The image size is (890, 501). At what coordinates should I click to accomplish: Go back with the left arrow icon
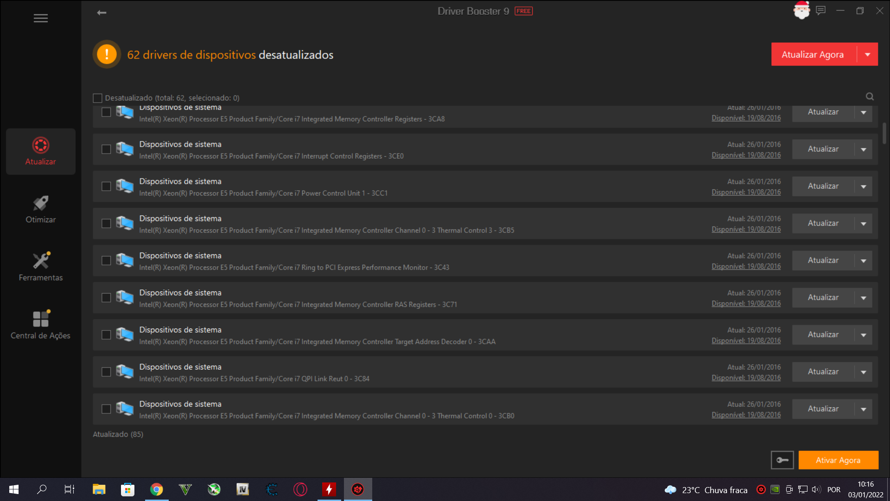pos(102,13)
